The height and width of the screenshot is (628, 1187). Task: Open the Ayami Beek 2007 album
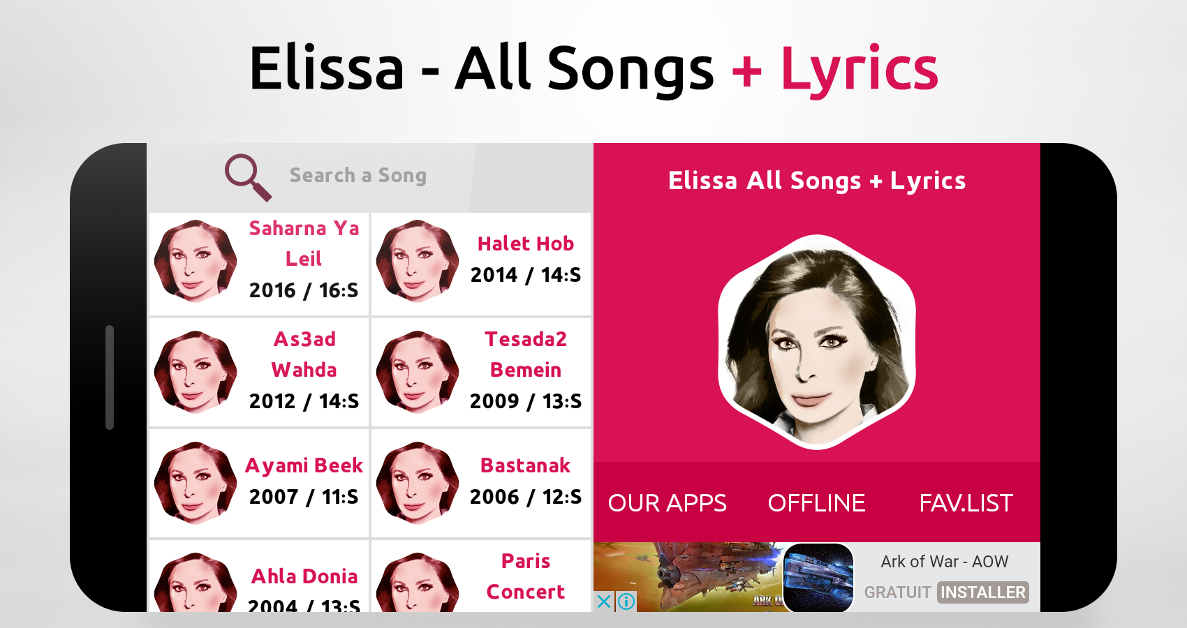(x=259, y=483)
